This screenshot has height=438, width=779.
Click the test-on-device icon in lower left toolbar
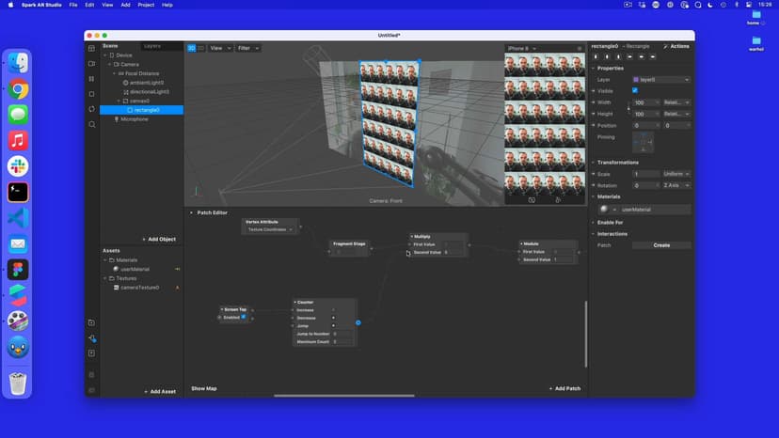92,338
